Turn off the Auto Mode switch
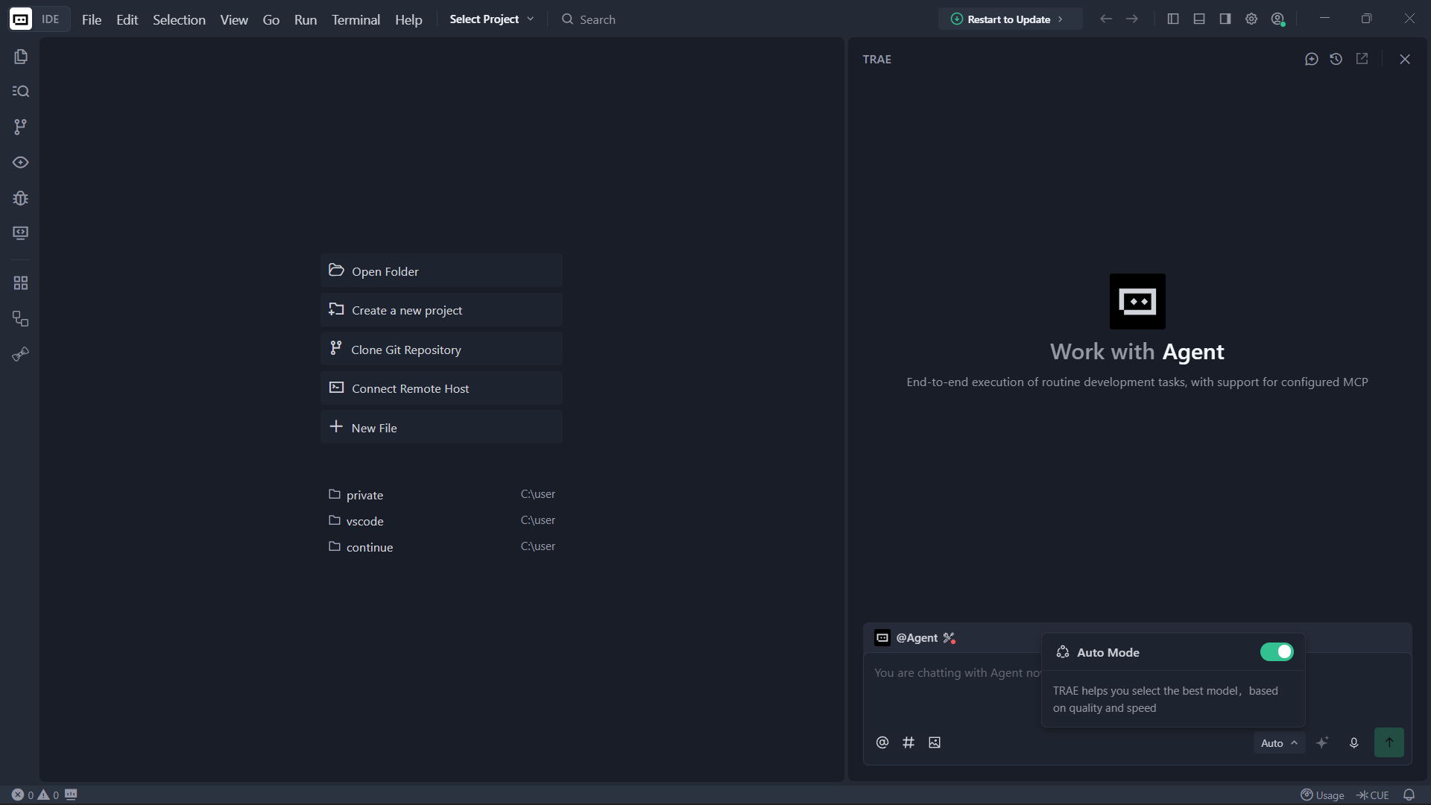 pyautogui.click(x=1277, y=652)
